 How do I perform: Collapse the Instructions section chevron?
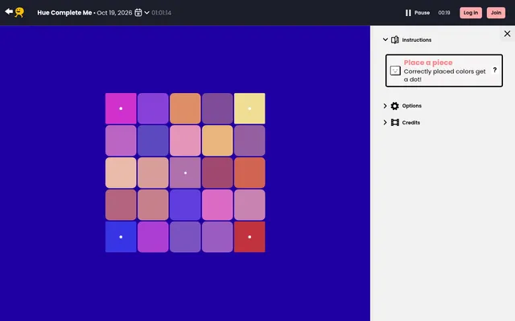click(x=385, y=39)
